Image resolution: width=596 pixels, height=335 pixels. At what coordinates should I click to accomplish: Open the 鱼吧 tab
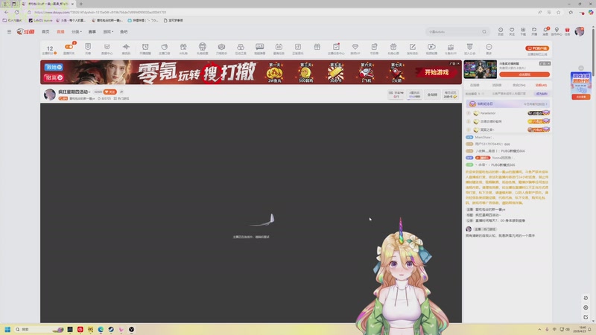(124, 32)
